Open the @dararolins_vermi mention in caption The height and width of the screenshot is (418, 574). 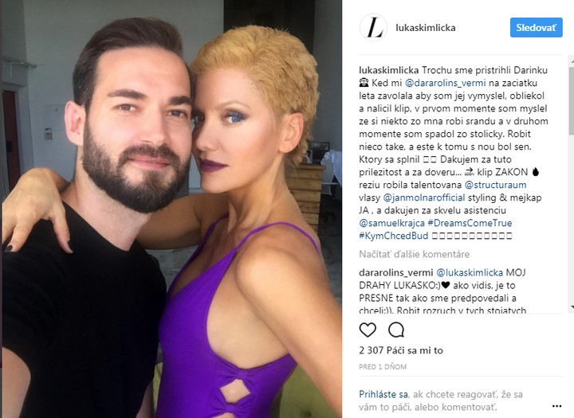[x=445, y=83]
